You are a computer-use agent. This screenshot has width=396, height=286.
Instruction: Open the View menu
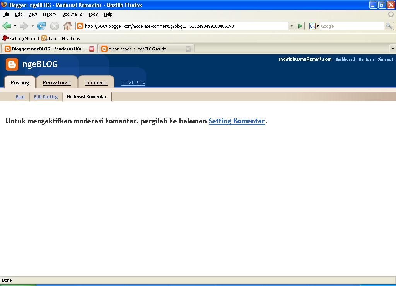tap(32, 14)
